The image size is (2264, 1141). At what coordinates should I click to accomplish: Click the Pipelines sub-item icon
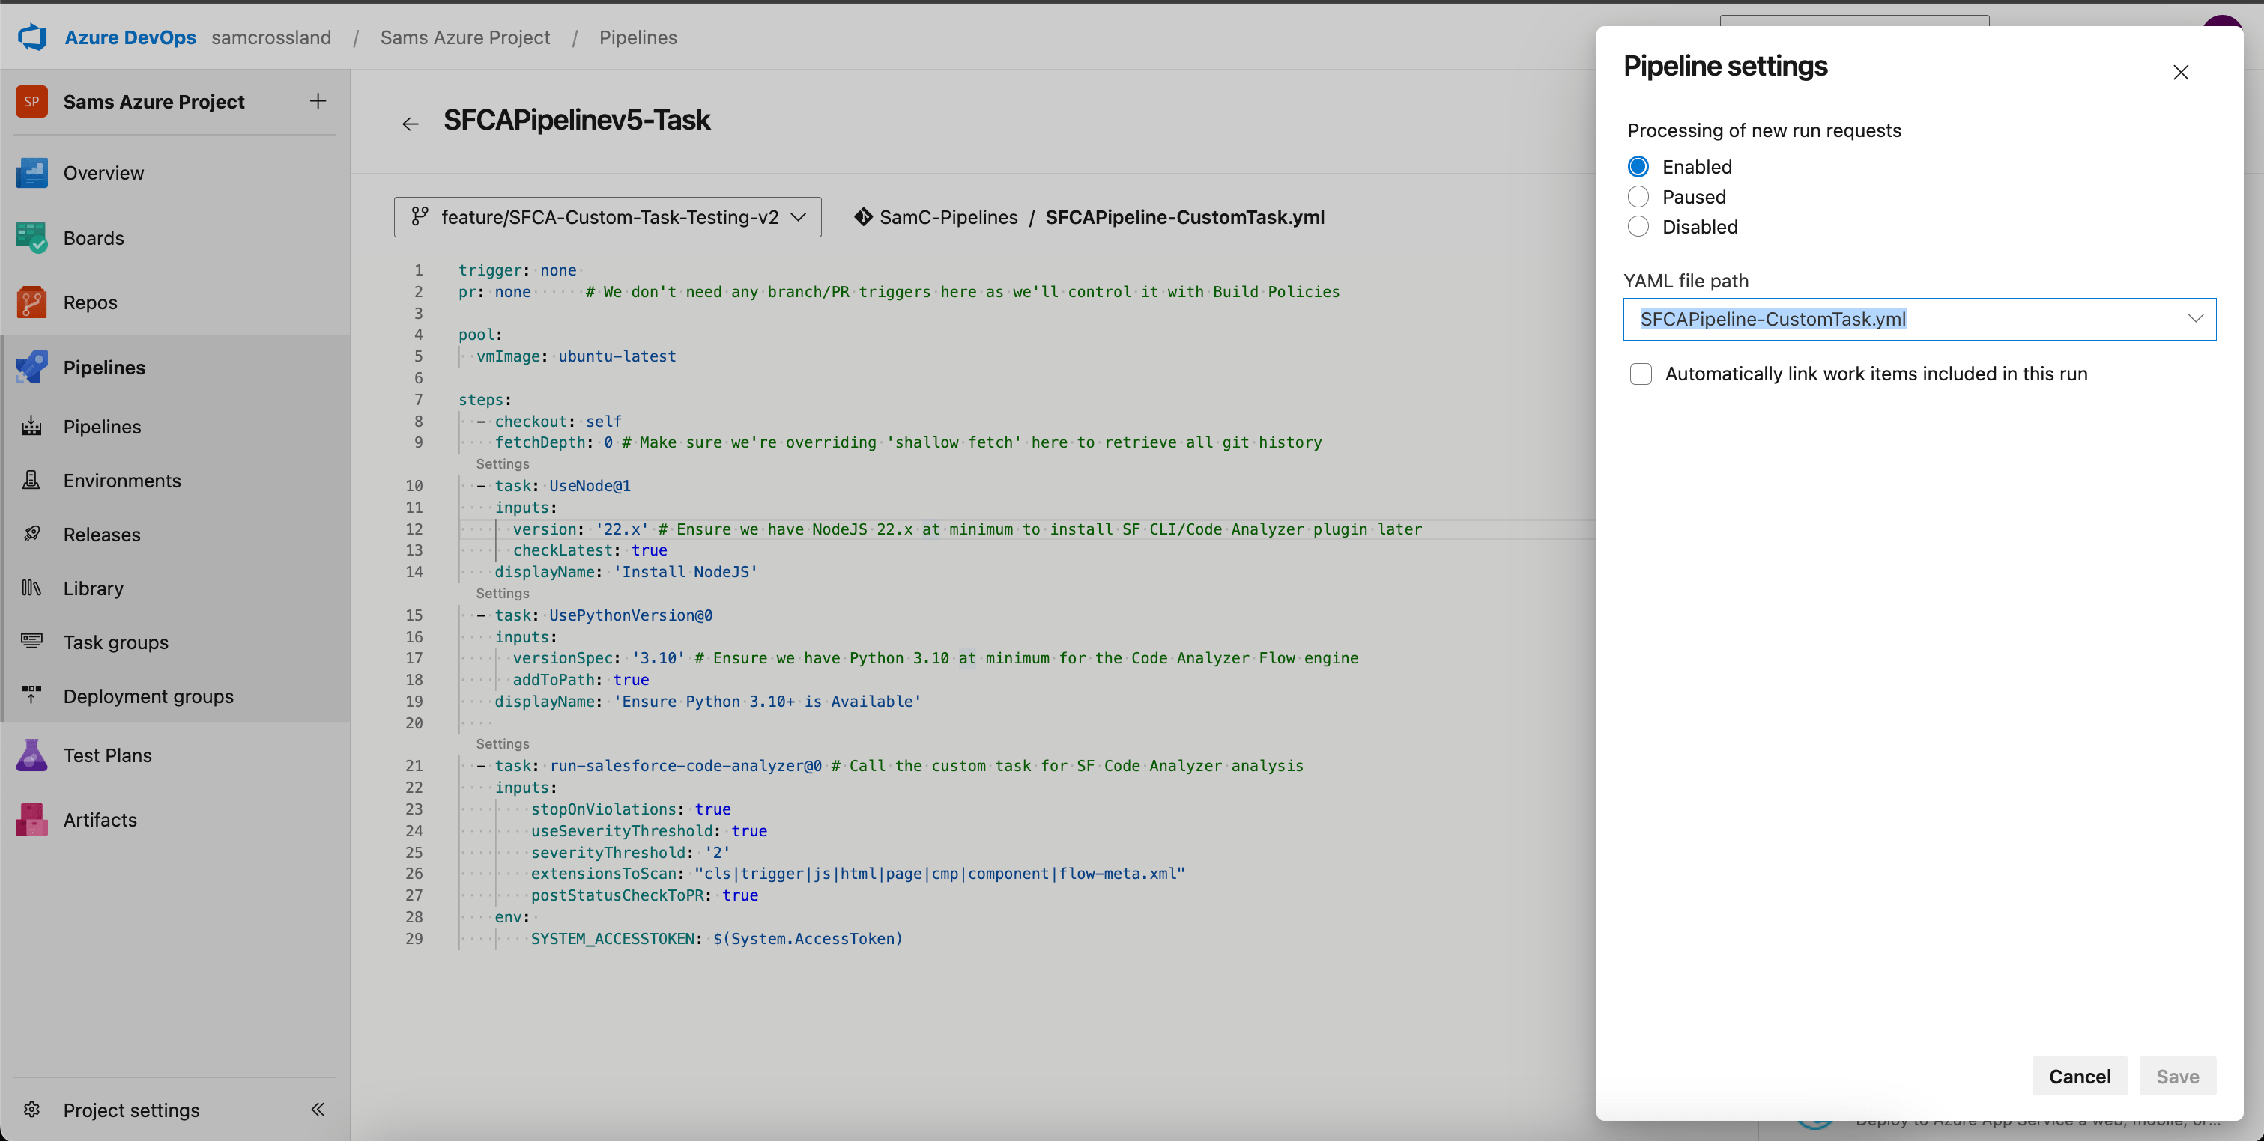click(x=31, y=426)
